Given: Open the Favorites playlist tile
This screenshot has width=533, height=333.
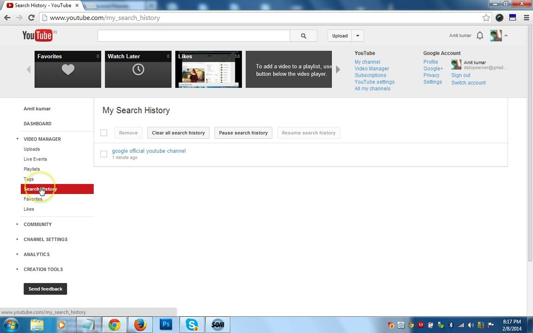Looking at the screenshot, I should tap(68, 69).
